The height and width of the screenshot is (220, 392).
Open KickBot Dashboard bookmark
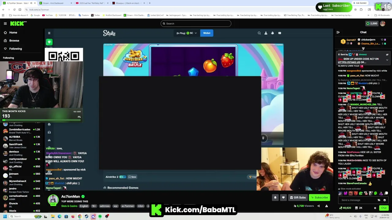tap(112, 15)
